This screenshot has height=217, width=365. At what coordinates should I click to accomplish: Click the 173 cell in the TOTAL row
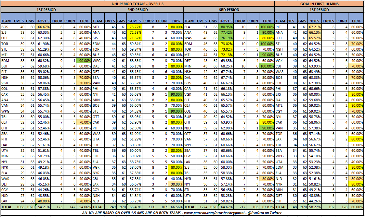(x=57, y=207)
